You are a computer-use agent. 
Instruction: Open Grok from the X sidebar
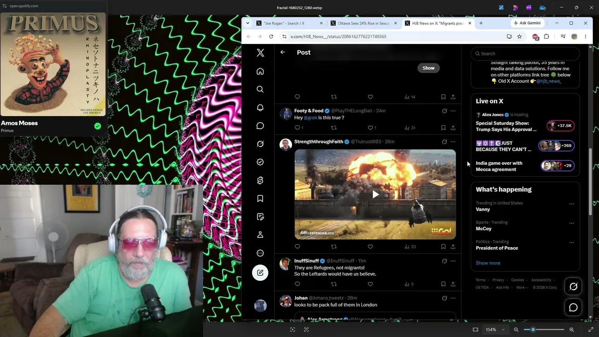(x=260, y=144)
